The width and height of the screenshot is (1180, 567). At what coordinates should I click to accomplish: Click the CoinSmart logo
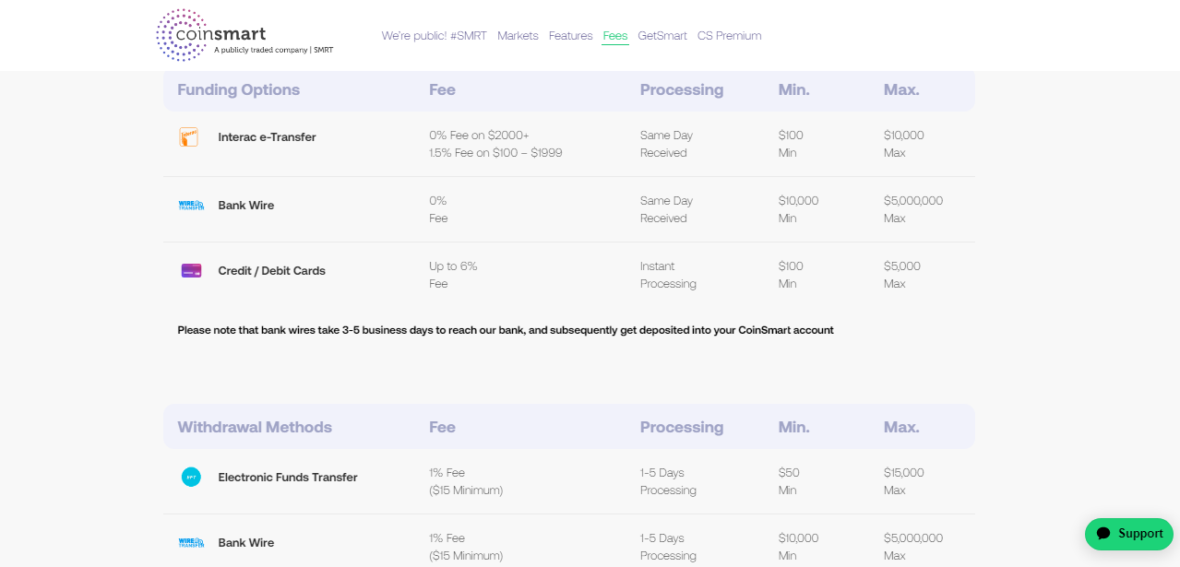[x=244, y=35]
